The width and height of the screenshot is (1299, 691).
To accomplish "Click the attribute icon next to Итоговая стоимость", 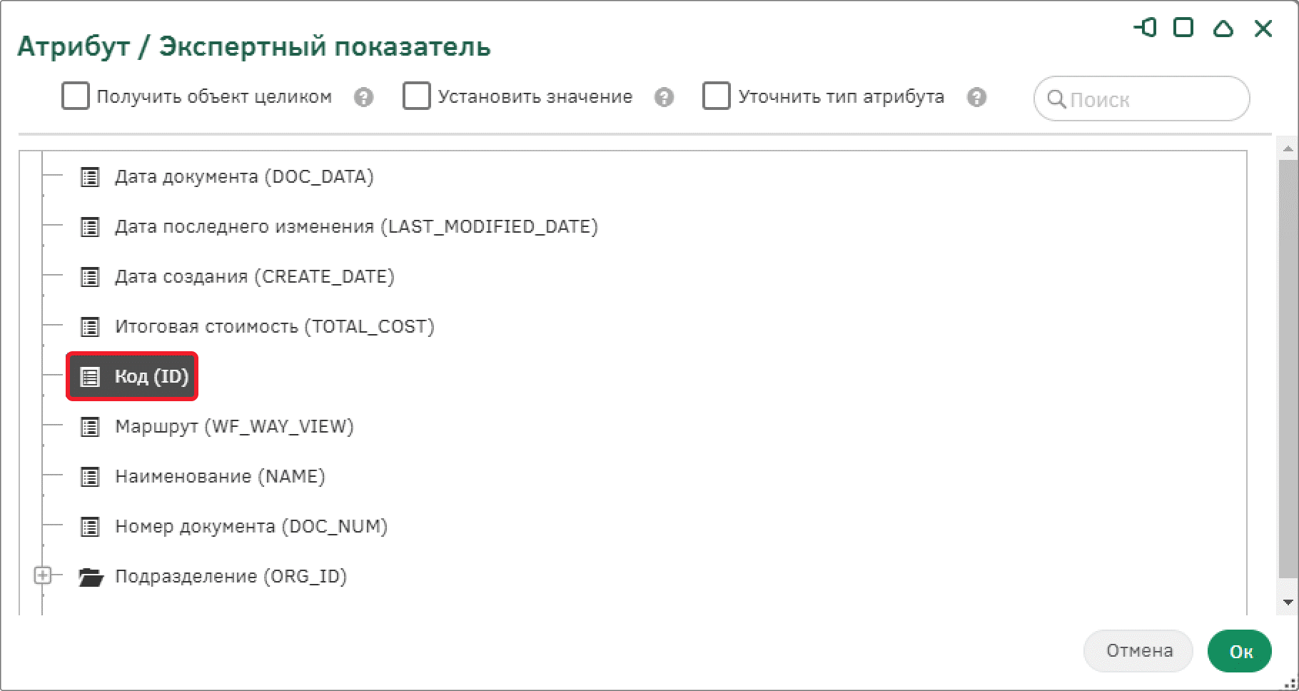I will [x=90, y=327].
